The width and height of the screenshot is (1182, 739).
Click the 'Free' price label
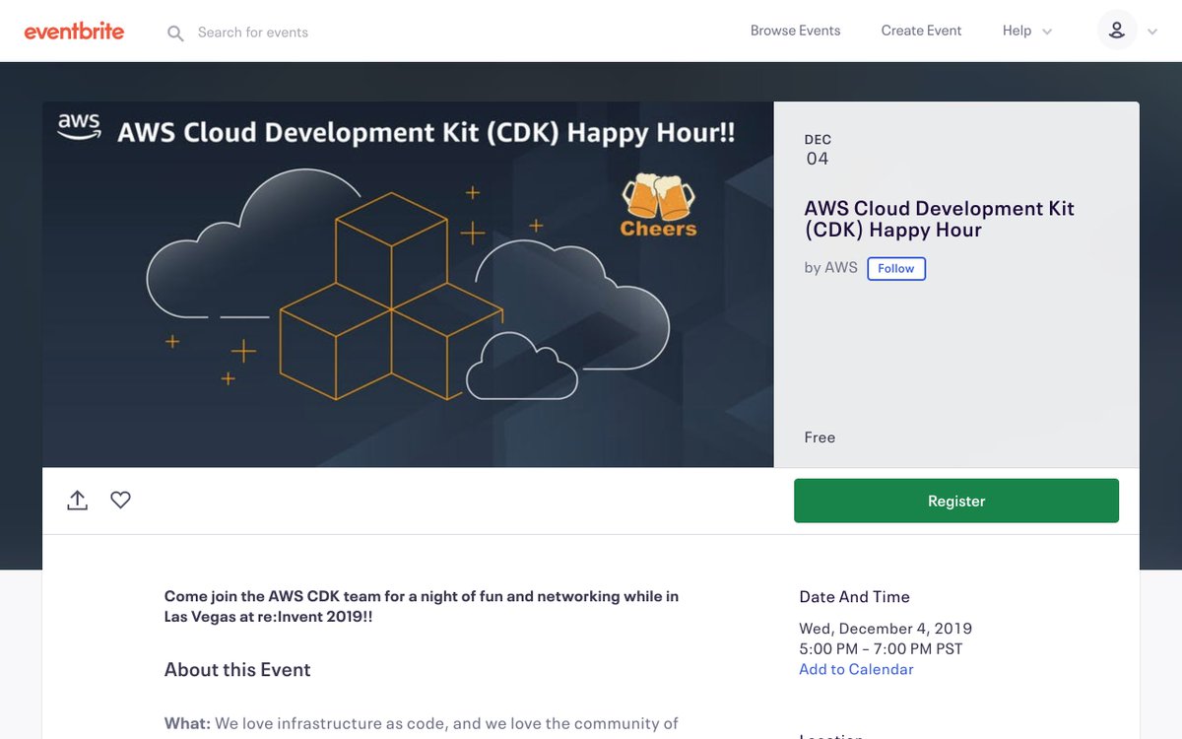tap(820, 437)
